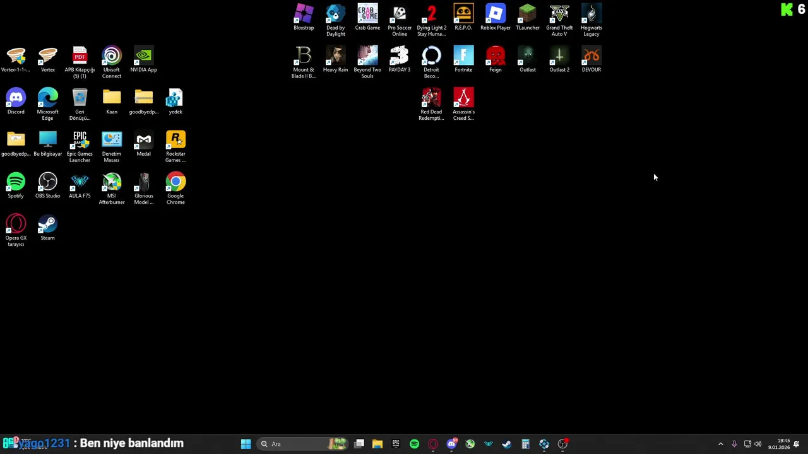The width and height of the screenshot is (808, 454).
Task: Select Epic Games Launcher desktop icon
Action: (80, 146)
